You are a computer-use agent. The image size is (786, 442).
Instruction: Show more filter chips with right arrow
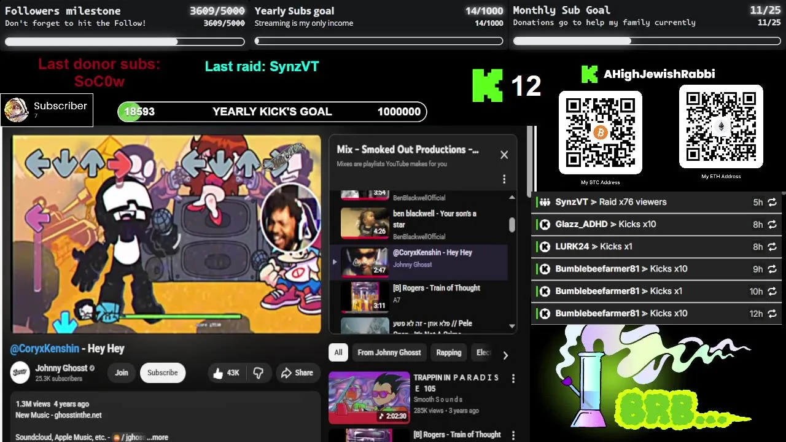point(505,355)
